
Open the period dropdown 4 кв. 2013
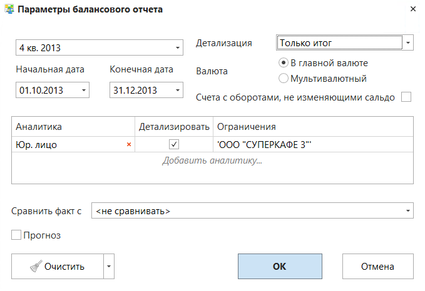(x=177, y=47)
